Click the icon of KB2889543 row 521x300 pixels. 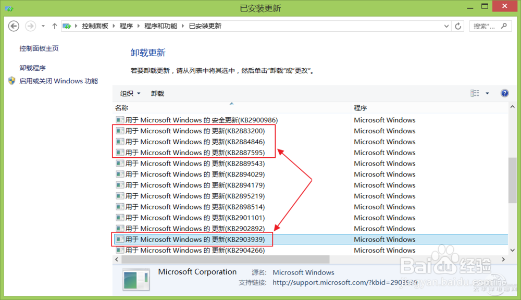click(x=120, y=163)
